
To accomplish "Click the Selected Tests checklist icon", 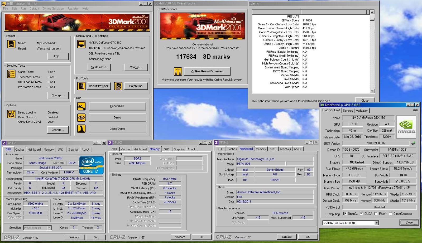I will point(11,74).
